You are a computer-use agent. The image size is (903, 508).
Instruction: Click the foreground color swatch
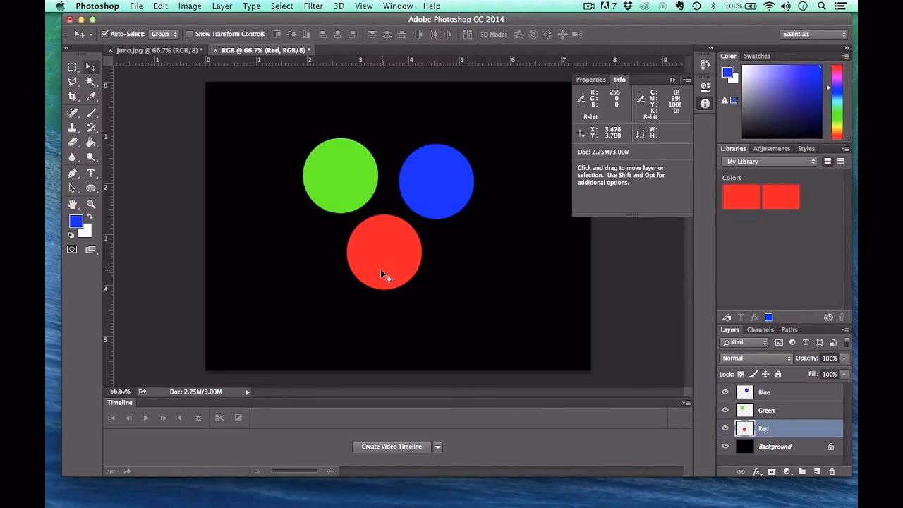pos(75,222)
